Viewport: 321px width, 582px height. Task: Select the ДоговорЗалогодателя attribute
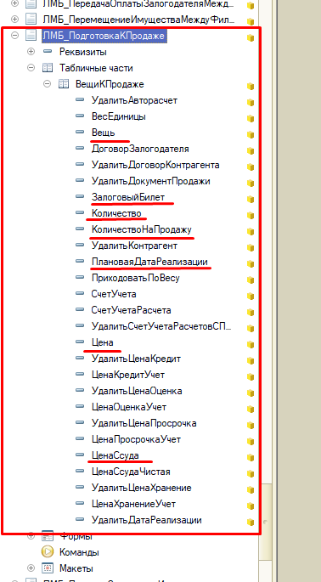pos(140,149)
